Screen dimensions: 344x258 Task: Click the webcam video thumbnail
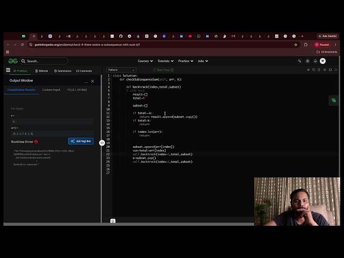coord(297,202)
